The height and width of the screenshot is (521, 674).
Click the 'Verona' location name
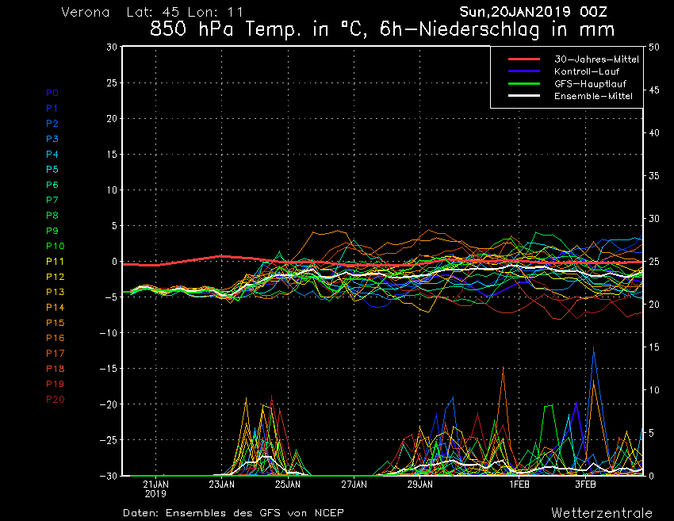(x=86, y=12)
